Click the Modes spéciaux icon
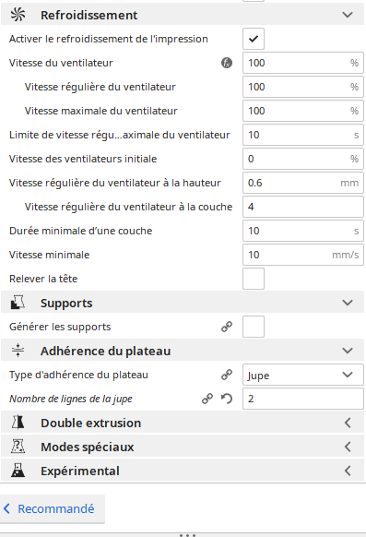 click(x=18, y=447)
